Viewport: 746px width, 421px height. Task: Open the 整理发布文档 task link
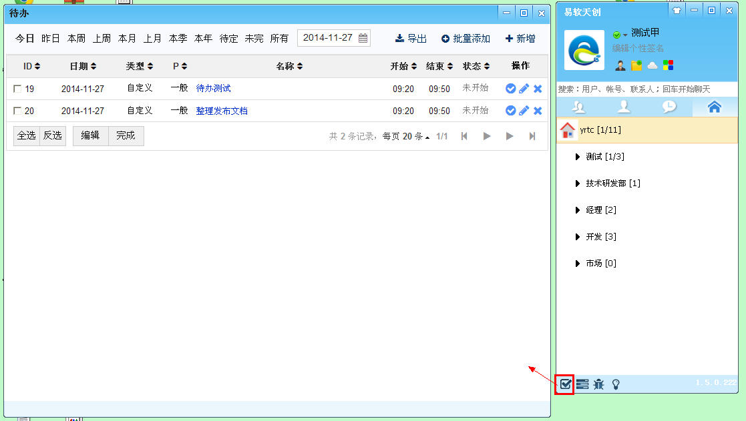pos(222,111)
